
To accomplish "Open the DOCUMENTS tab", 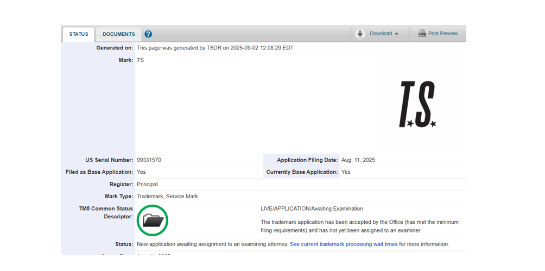I will pyautogui.click(x=118, y=34).
